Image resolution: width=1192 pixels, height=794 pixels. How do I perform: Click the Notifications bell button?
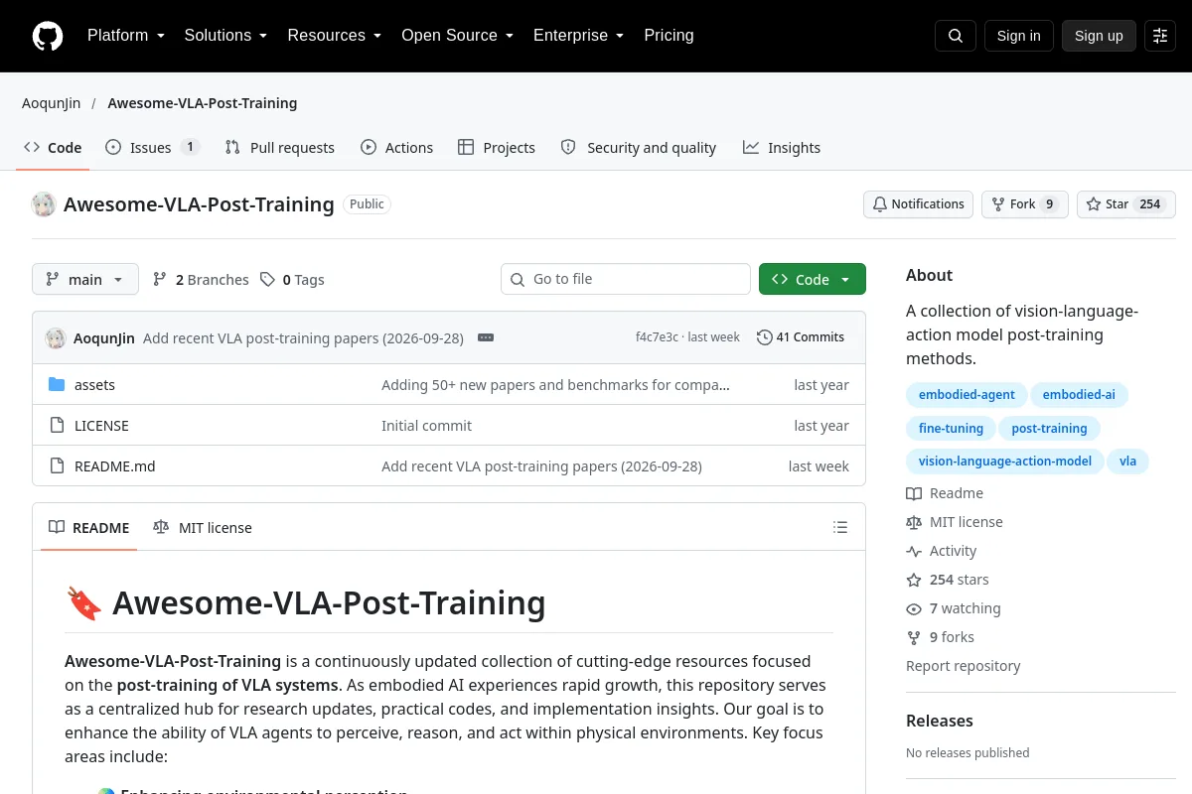(918, 204)
